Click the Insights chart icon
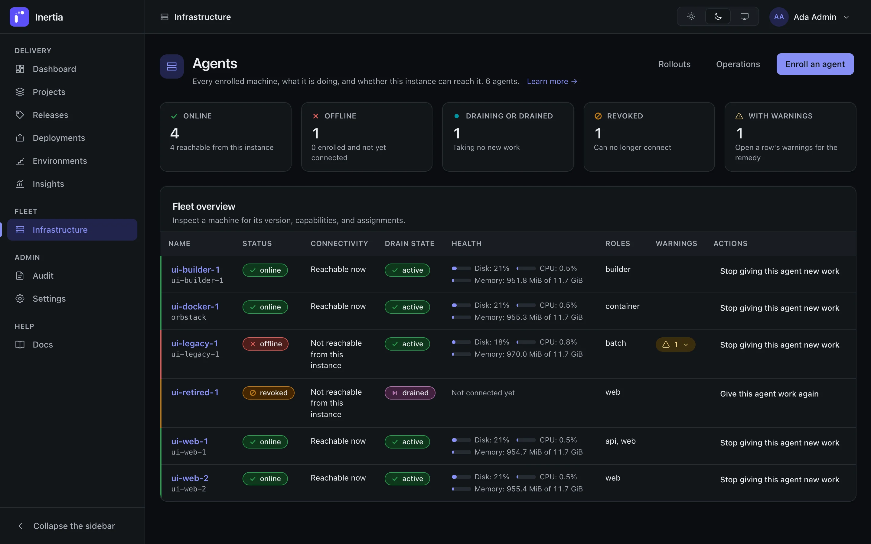The height and width of the screenshot is (544, 871). (20, 184)
